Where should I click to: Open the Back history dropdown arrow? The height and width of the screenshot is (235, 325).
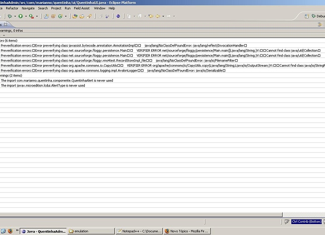163,16
